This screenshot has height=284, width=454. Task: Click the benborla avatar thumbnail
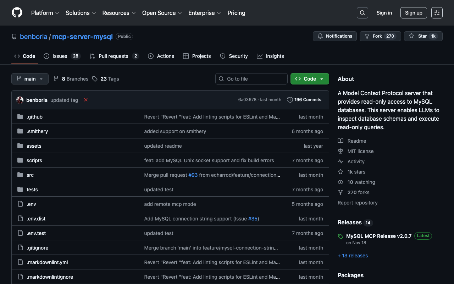click(x=20, y=100)
